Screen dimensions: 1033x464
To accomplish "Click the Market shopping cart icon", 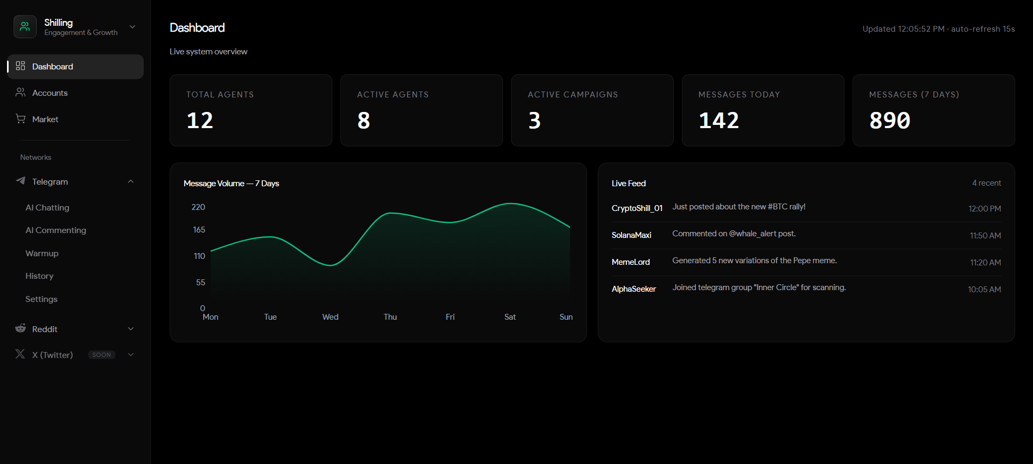I will click(x=20, y=118).
